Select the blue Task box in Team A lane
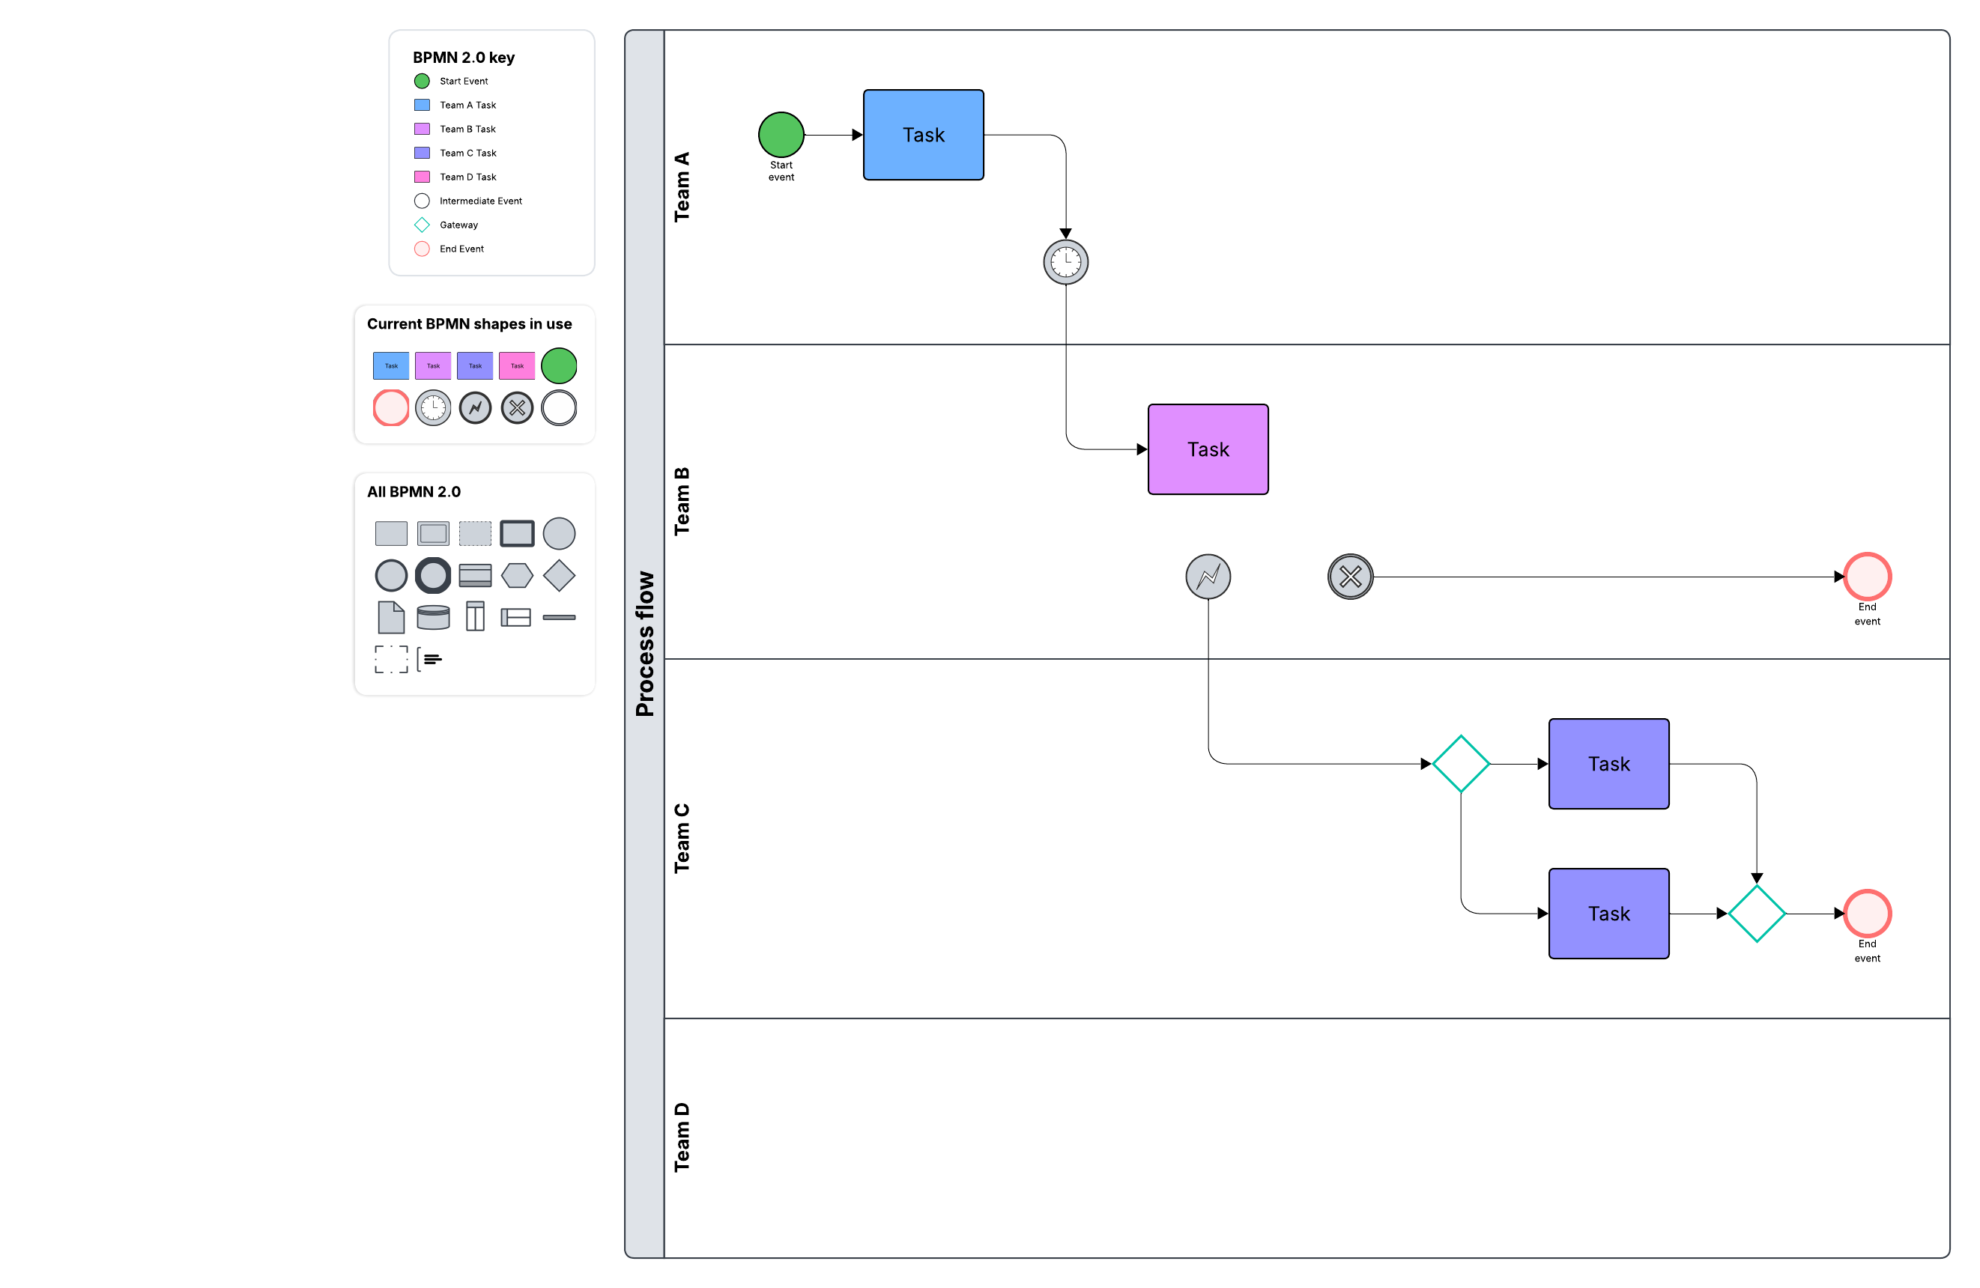1980x1288 pixels. [x=924, y=135]
